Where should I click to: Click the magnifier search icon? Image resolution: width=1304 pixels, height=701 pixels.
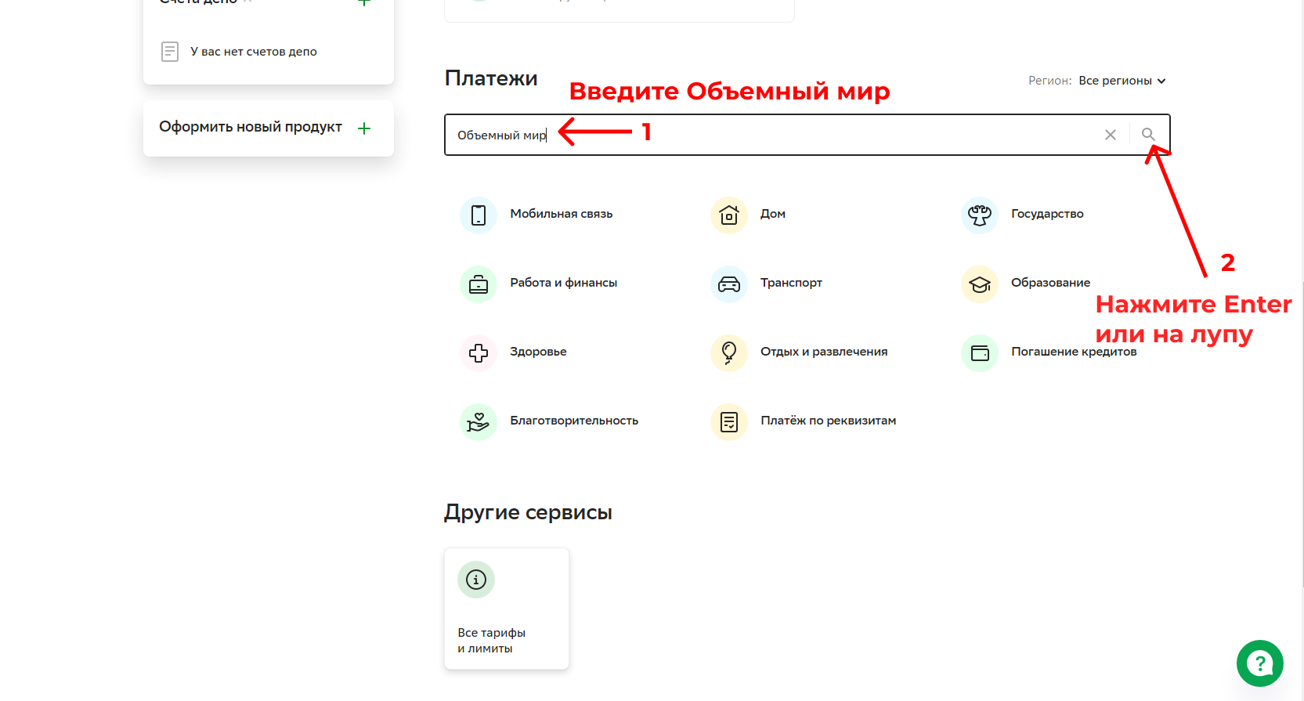pyautogui.click(x=1148, y=135)
